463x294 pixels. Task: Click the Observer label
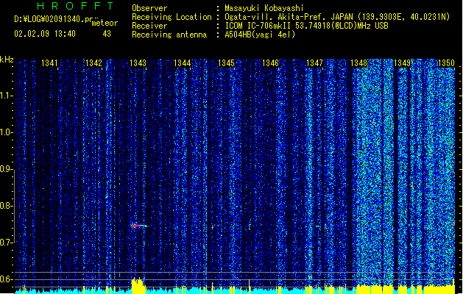coord(149,8)
